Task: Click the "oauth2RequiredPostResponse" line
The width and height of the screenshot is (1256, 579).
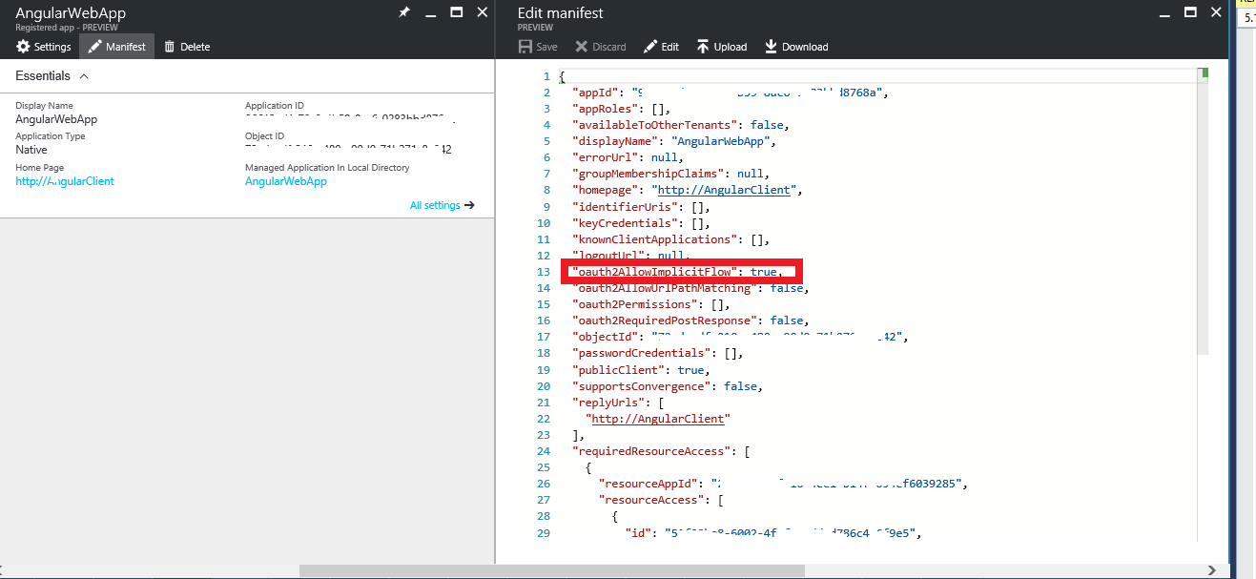Action: tap(690, 321)
